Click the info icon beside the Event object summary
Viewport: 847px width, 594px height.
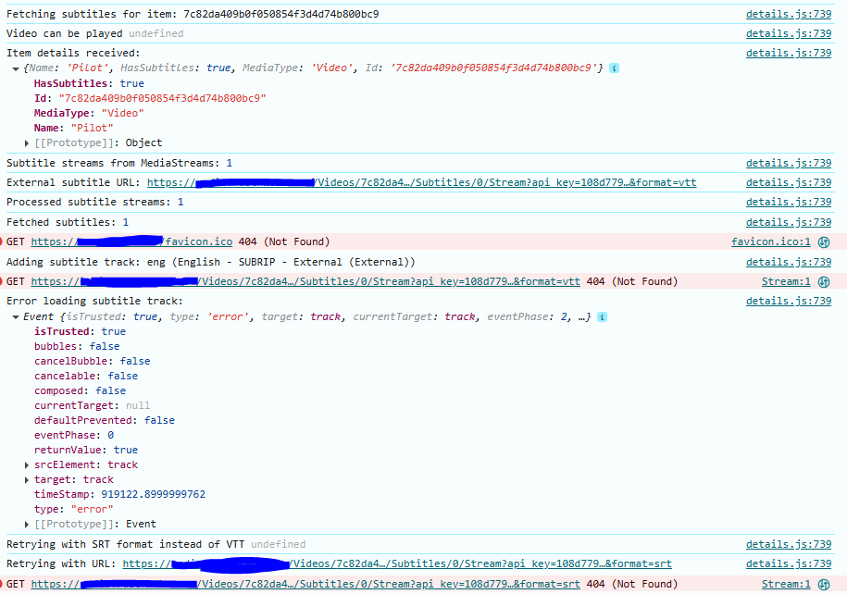tap(603, 316)
